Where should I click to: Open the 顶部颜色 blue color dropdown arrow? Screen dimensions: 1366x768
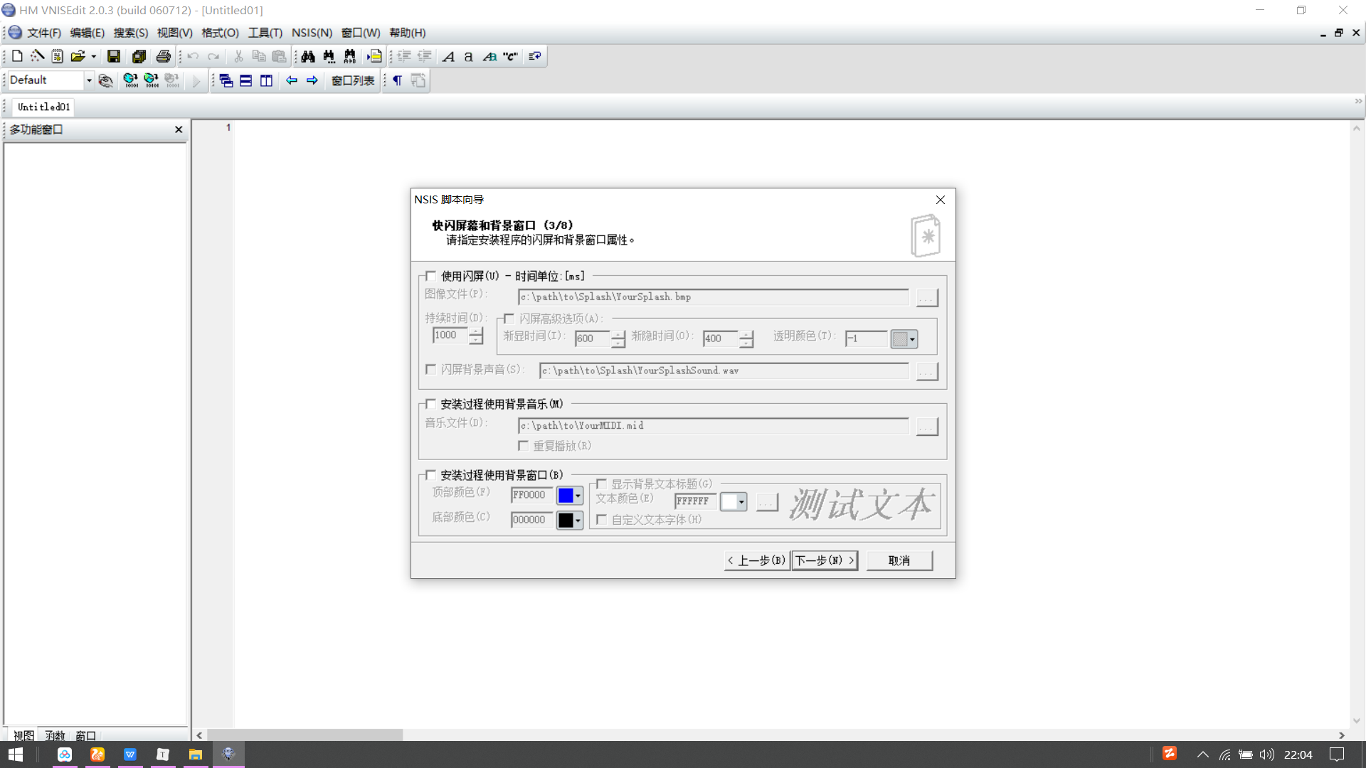(x=578, y=496)
